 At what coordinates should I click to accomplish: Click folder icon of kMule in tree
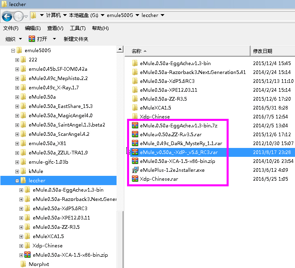tap(23, 171)
